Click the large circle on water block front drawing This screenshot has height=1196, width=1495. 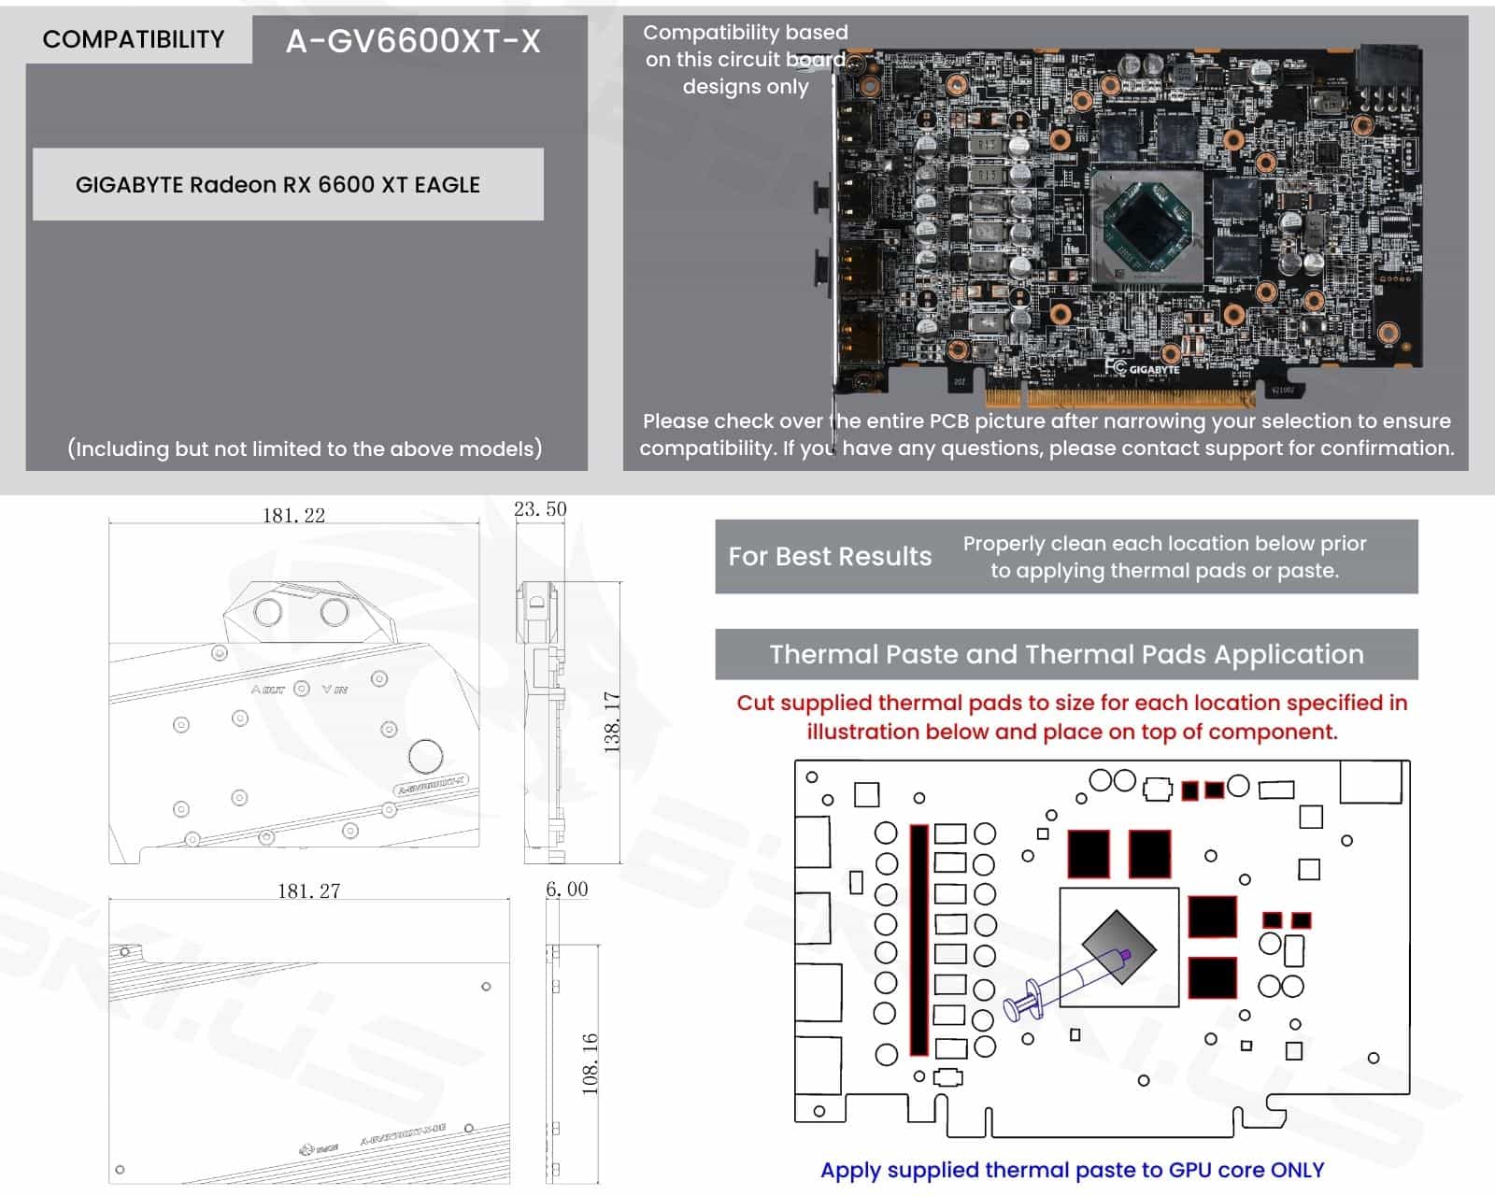click(425, 756)
